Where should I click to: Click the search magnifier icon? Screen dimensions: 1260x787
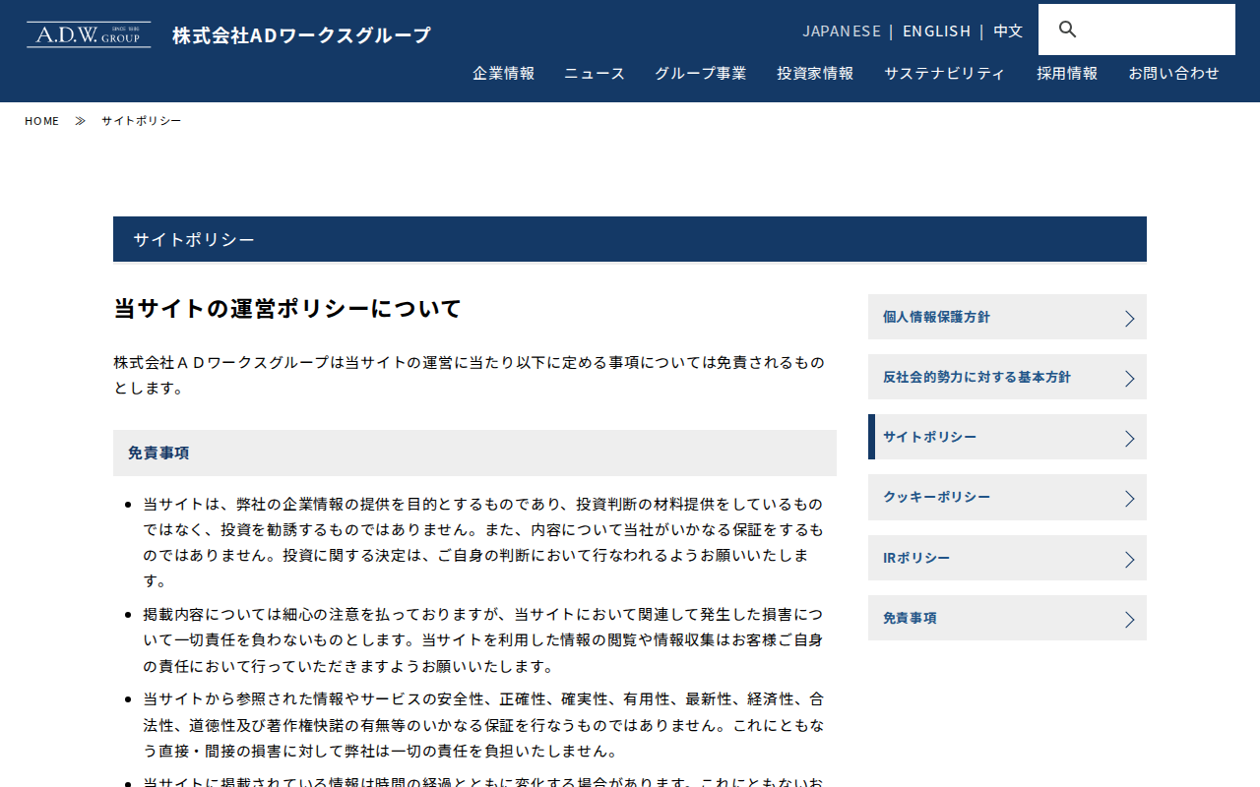pyautogui.click(x=1068, y=30)
